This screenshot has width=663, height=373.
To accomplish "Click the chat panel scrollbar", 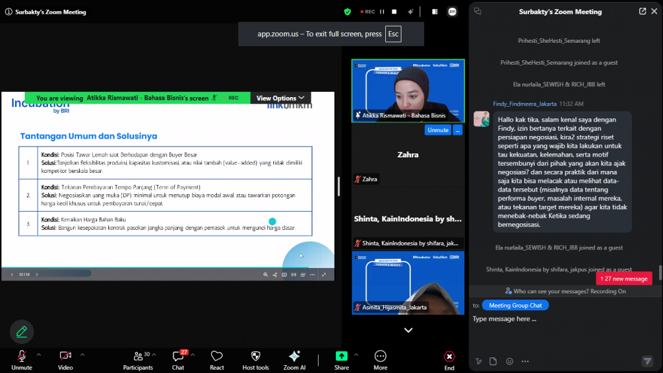I will click(x=660, y=273).
